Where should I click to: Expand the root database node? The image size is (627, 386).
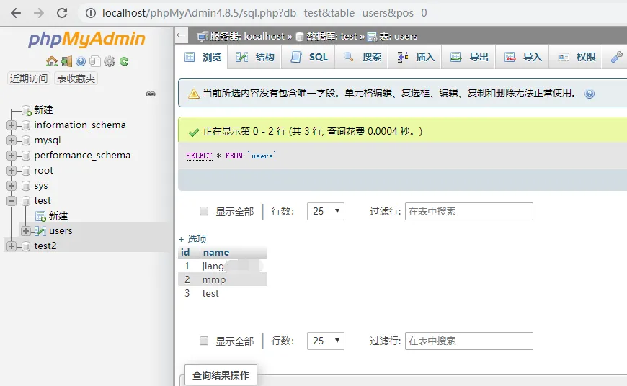[x=12, y=171]
